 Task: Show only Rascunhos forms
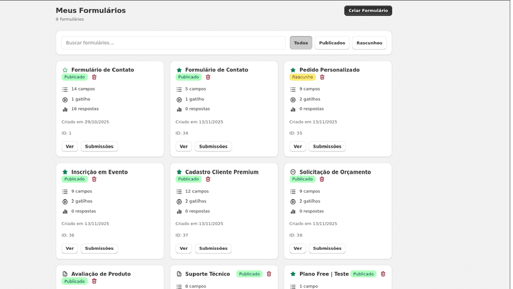[x=369, y=43]
